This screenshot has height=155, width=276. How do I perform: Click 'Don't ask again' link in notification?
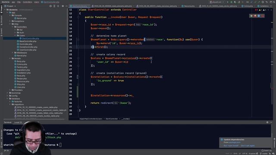[248, 146]
